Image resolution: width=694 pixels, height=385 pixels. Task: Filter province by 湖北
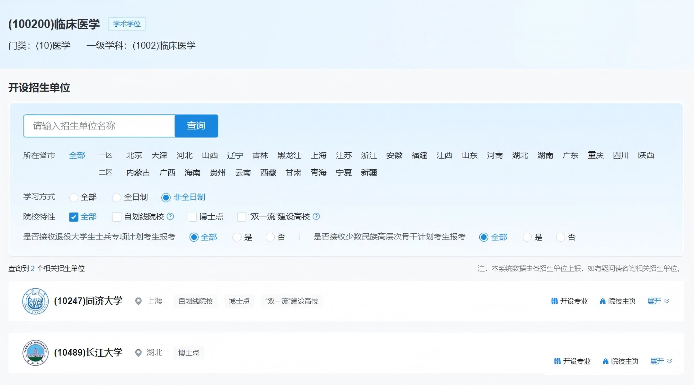tap(520, 155)
